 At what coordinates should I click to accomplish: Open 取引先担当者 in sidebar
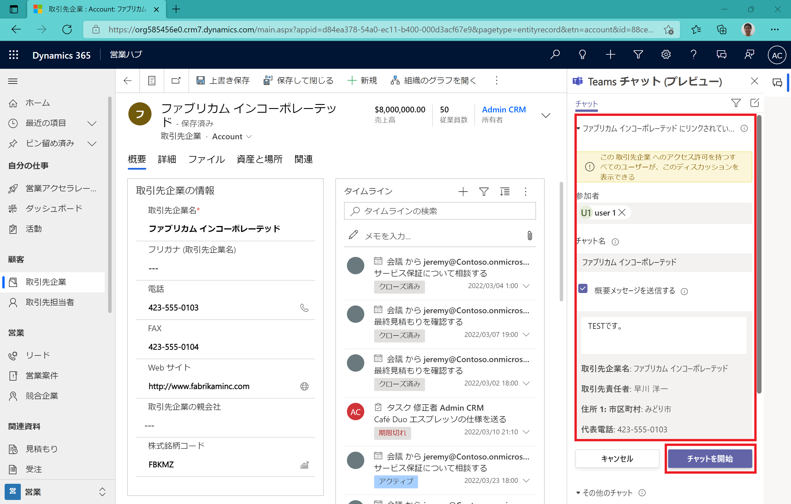[x=50, y=302]
